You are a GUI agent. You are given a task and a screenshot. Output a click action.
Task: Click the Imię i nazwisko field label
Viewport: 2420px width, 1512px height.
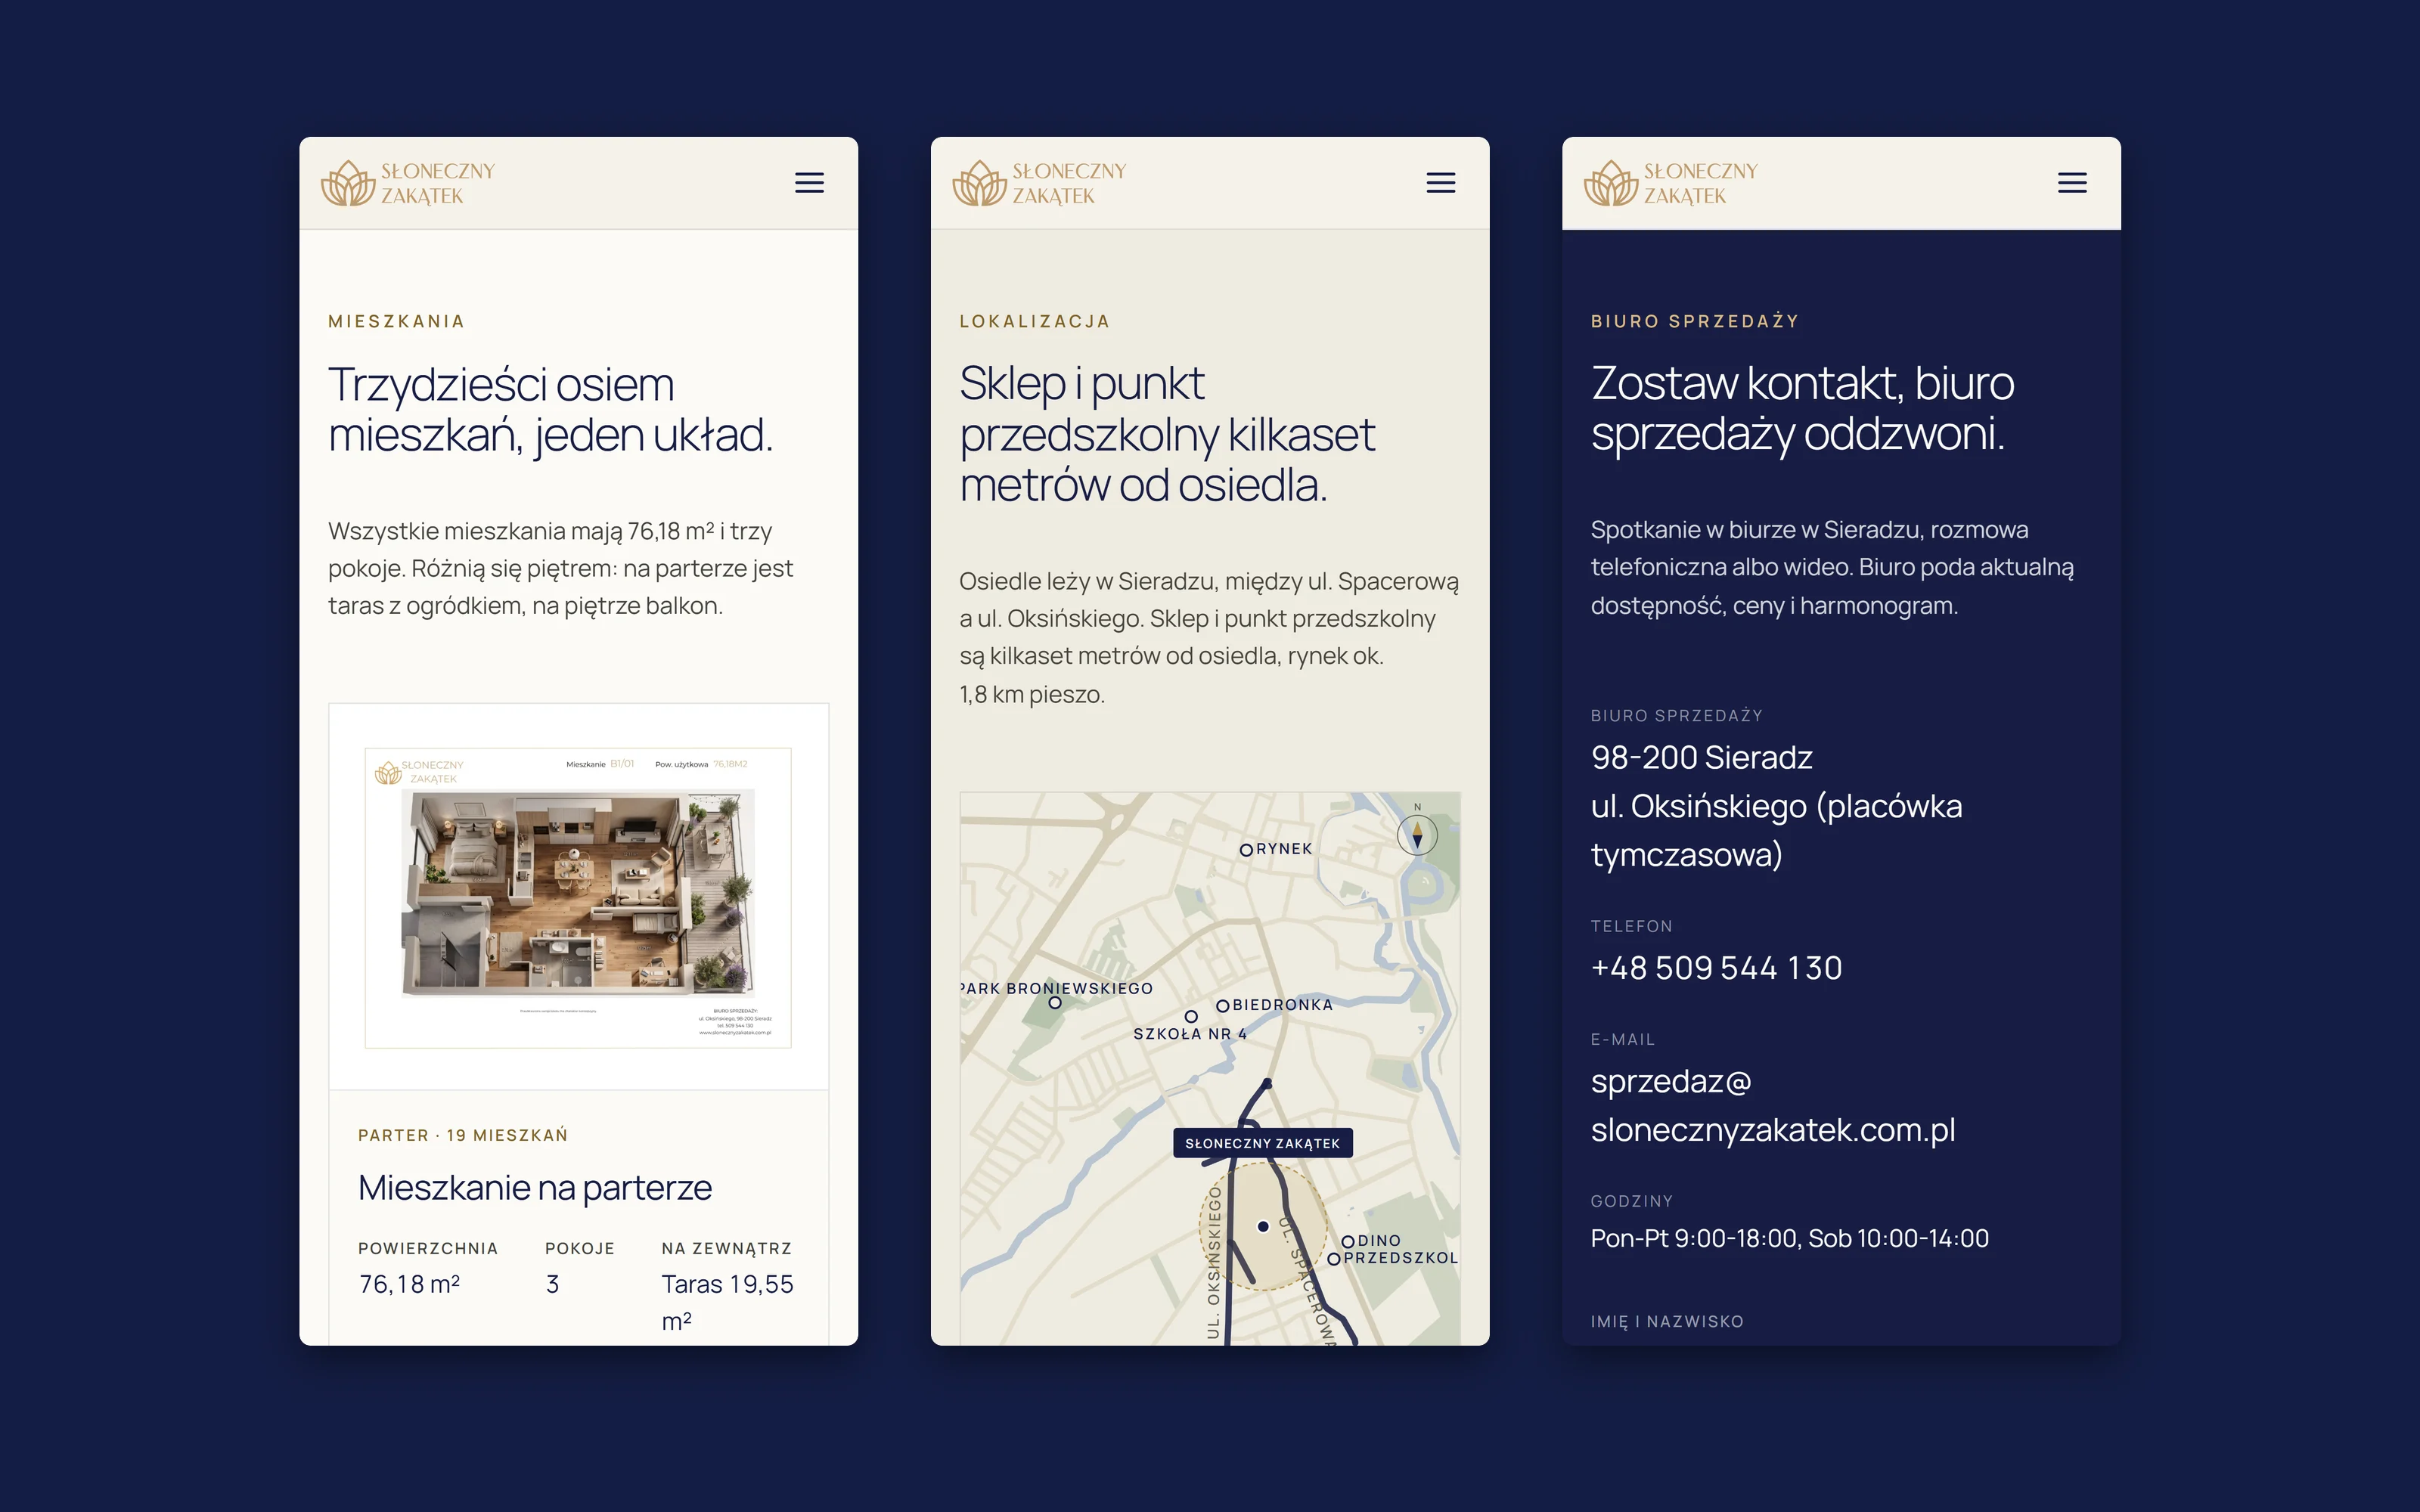point(1667,1321)
